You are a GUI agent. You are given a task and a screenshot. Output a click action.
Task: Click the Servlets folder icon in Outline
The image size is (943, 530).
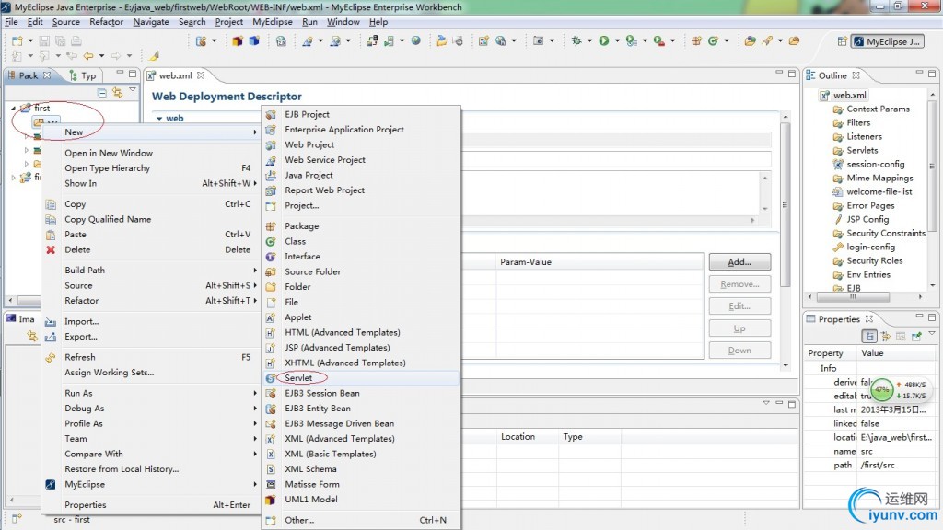(x=838, y=151)
